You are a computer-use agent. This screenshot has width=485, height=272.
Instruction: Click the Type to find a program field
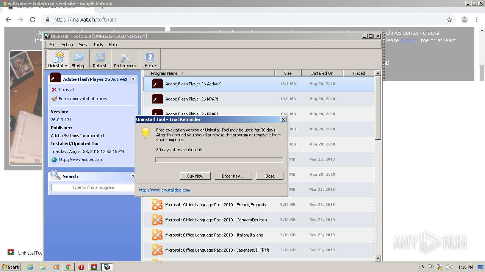pyautogui.click(x=93, y=188)
